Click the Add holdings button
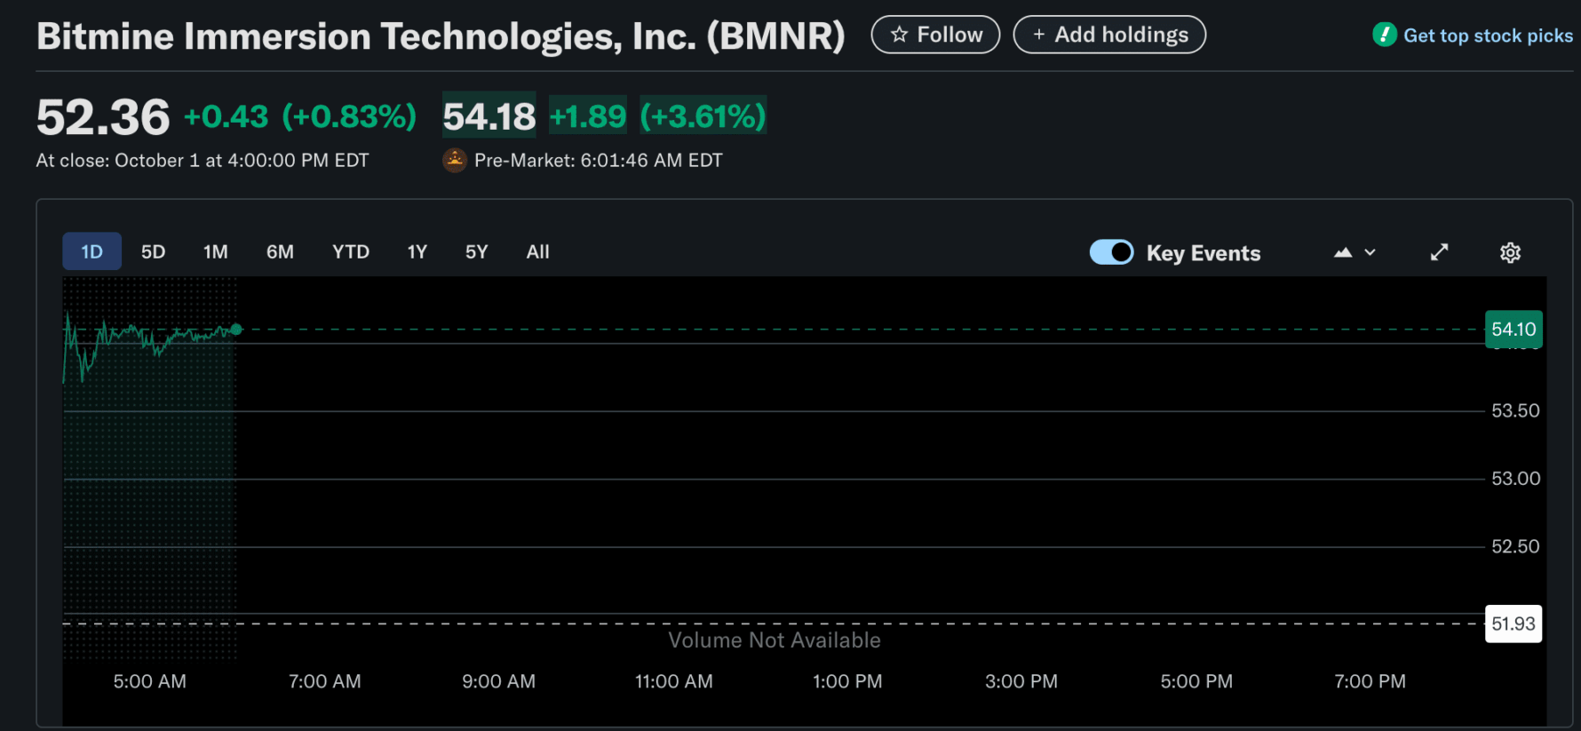The height and width of the screenshot is (731, 1581). tap(1109, 35)
